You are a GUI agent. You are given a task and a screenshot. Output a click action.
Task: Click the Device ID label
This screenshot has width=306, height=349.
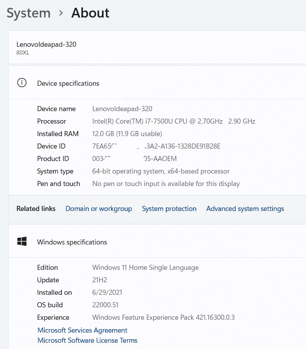coord(51,146)
